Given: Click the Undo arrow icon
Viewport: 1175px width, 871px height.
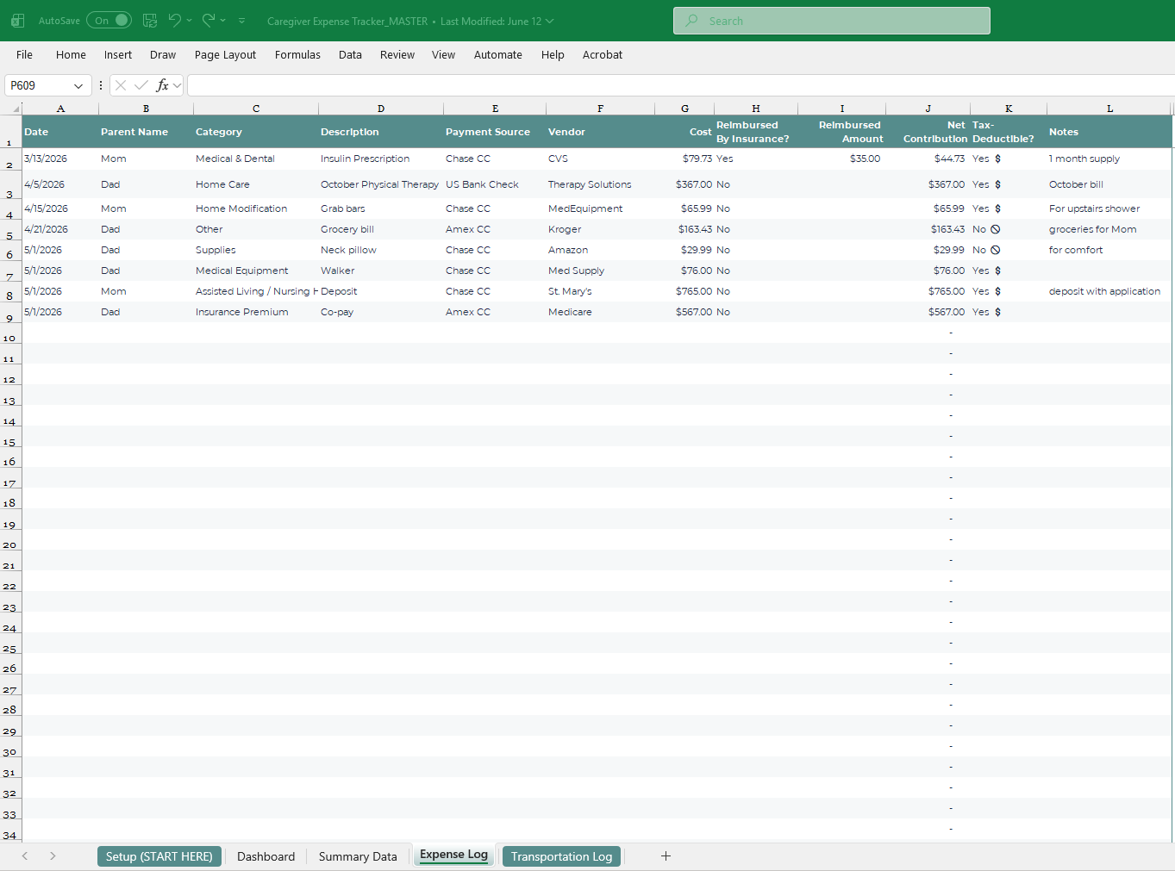Looking at the screenshot, I should [x=175, y=21].
